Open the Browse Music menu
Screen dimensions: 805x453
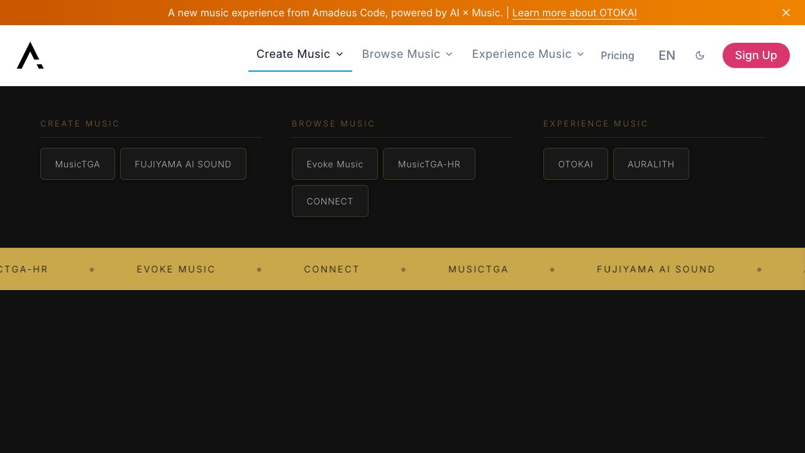[x=408, y=54]
